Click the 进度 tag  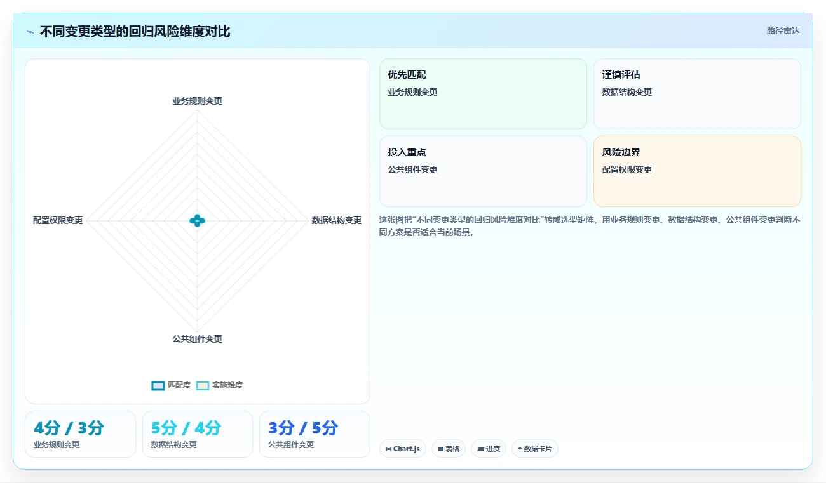[x=489, y=449]
